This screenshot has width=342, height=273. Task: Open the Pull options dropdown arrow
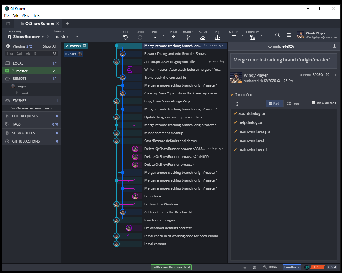163,35
